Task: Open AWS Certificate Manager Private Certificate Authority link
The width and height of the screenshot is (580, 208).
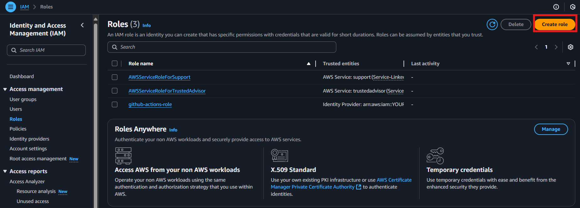Action: click(x=341, y=184)
